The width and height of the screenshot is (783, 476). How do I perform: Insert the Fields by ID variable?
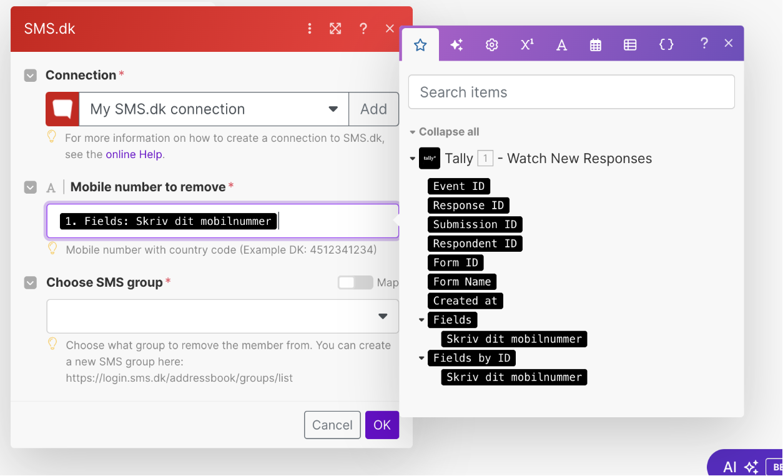coord(472,358)
